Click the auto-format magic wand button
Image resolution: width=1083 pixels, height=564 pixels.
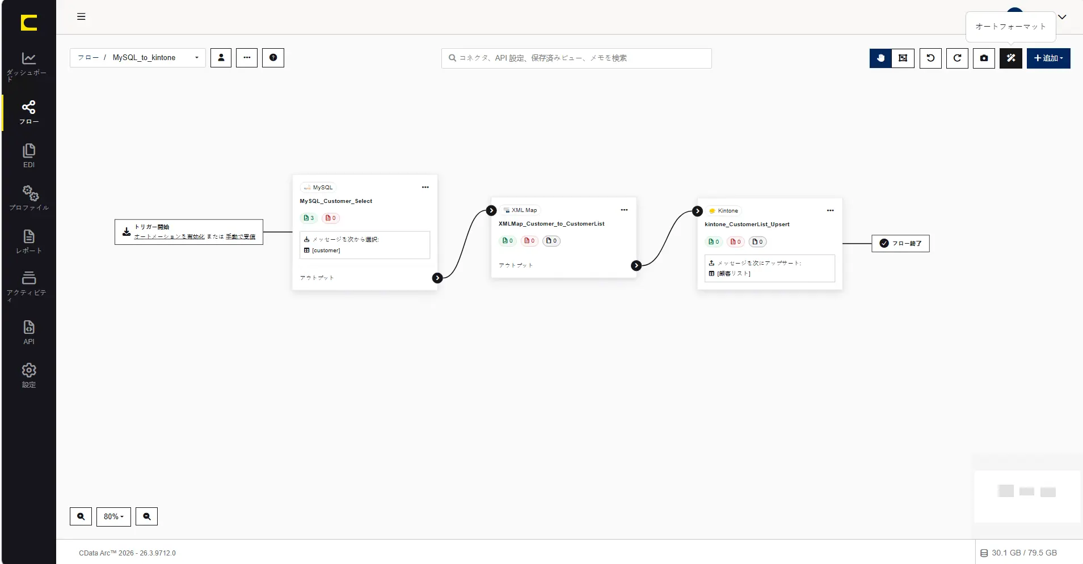[x=1011, y=58]
